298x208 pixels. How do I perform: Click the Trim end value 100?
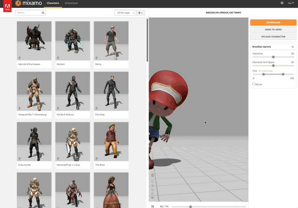(x=292, y=78)
